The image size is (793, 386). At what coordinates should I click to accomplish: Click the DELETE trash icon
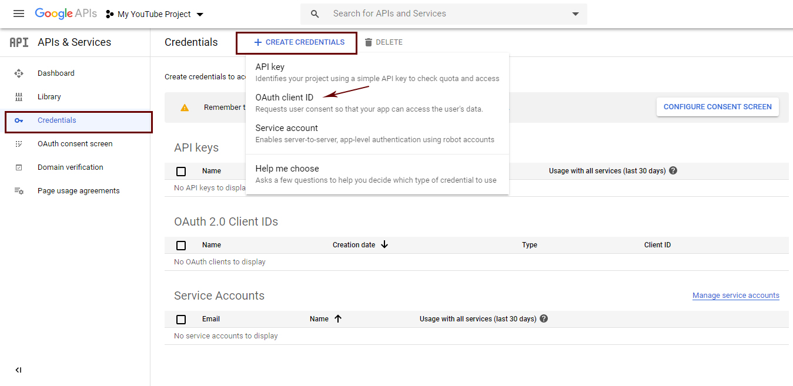pyautogui.click(x=367, y=42)
